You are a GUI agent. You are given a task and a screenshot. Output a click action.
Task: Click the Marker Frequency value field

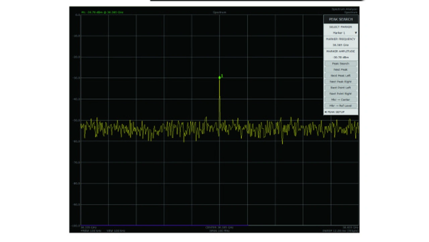pos(341,45)
